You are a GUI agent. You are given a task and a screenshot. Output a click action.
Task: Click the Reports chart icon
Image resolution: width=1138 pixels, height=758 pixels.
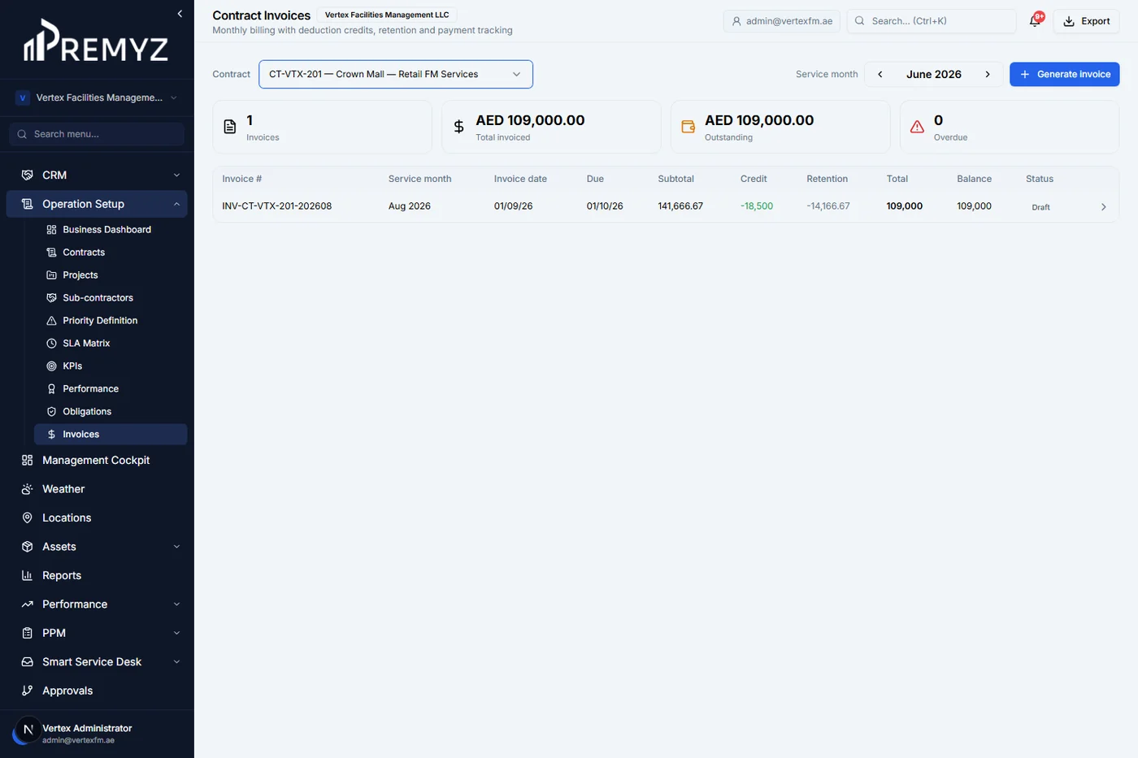point(27,575)
